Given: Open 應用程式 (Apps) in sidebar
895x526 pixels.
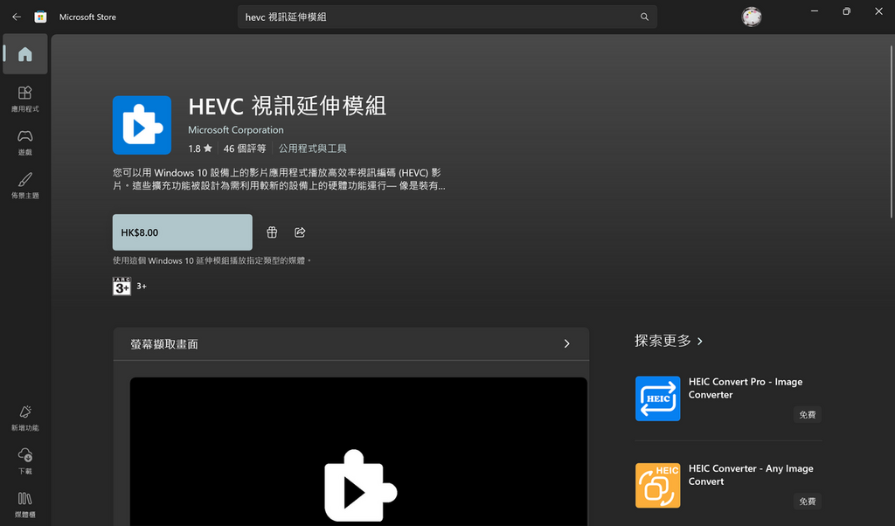Looking at the screenshot, I should coord(25,99).
